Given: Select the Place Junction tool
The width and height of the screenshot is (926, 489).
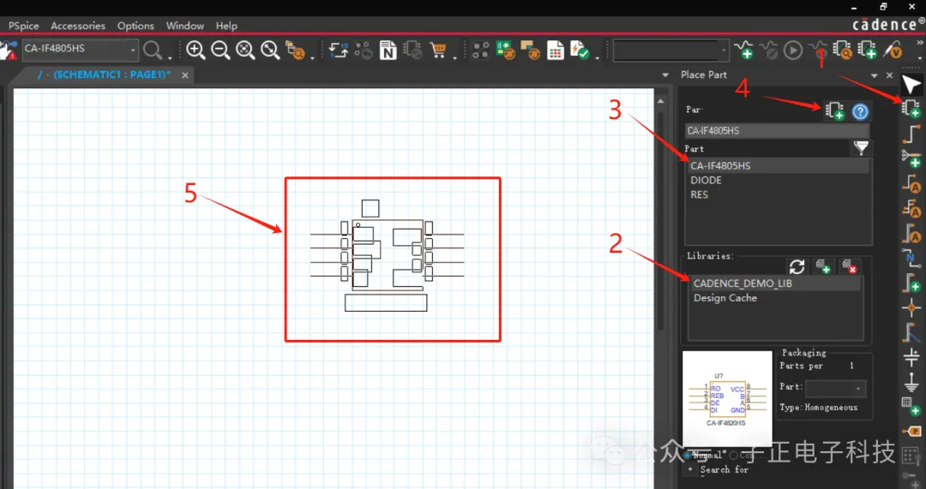Looking at the screenshot, I should point(911,307).
